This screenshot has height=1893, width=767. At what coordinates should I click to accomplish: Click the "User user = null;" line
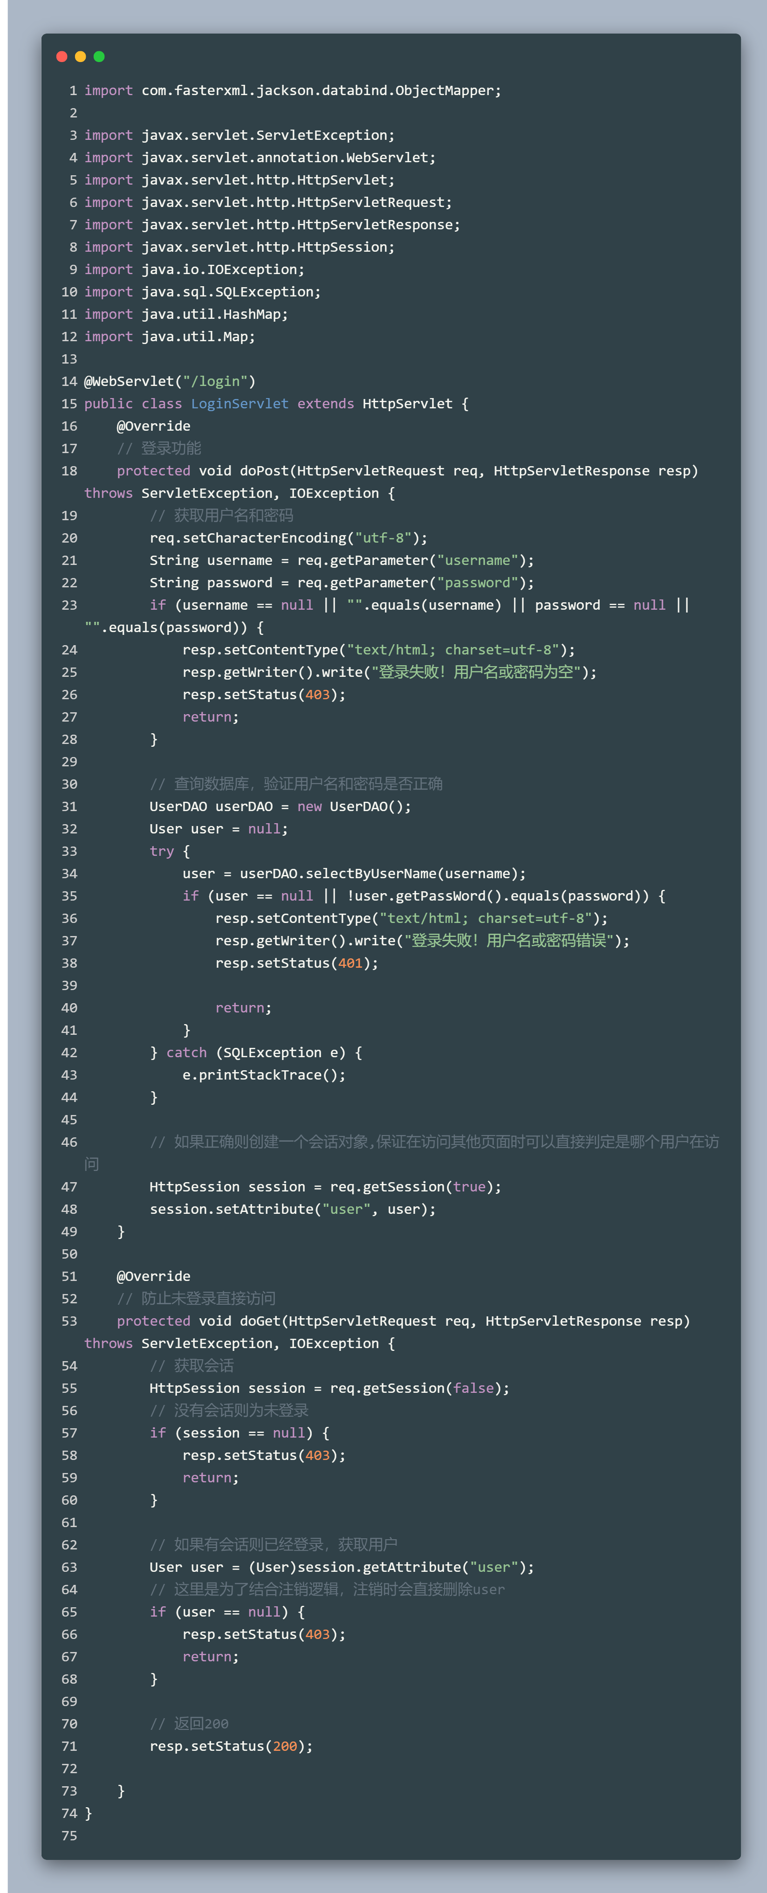pyautogui.click(x=219, y=829)
